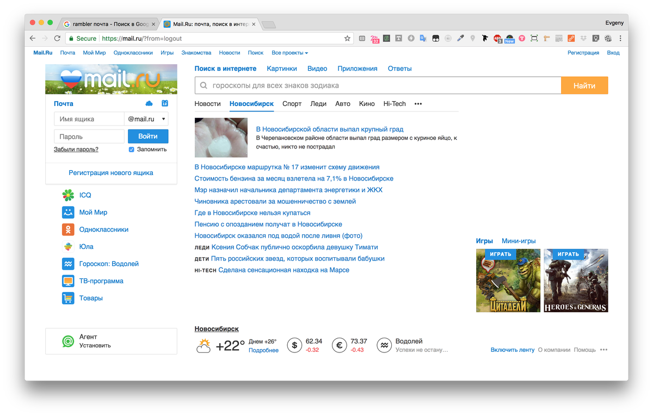Click the Dropbox extension icon
This screenshot has width=653, height=416.
[583, 38]
